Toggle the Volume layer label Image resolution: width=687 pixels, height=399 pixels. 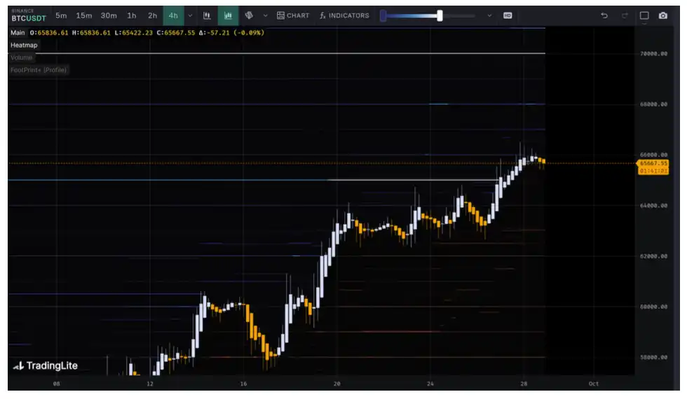click(21, 57)
